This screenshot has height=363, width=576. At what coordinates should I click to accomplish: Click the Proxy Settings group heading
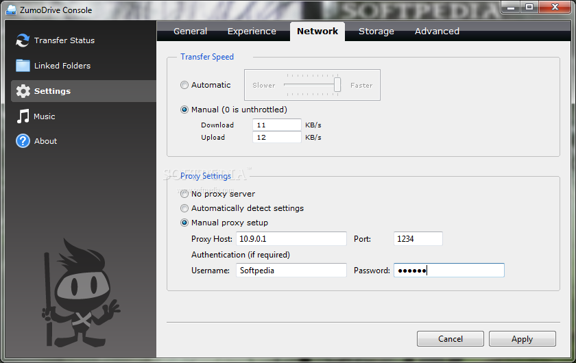206,176
